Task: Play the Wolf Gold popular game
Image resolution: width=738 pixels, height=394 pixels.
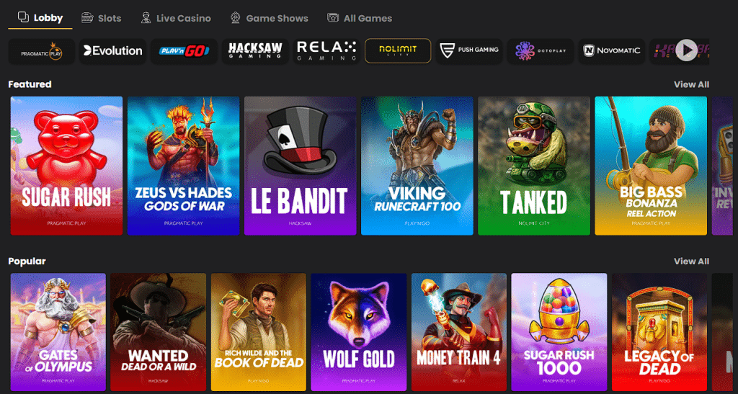Action: pyautogui.click(x=359, y=332)
